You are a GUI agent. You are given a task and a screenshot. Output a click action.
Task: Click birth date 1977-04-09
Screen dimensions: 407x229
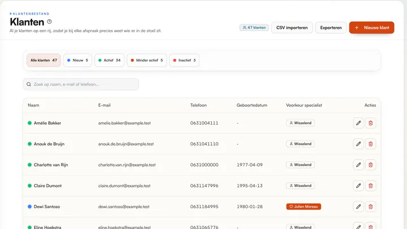(x=249, y=165)
